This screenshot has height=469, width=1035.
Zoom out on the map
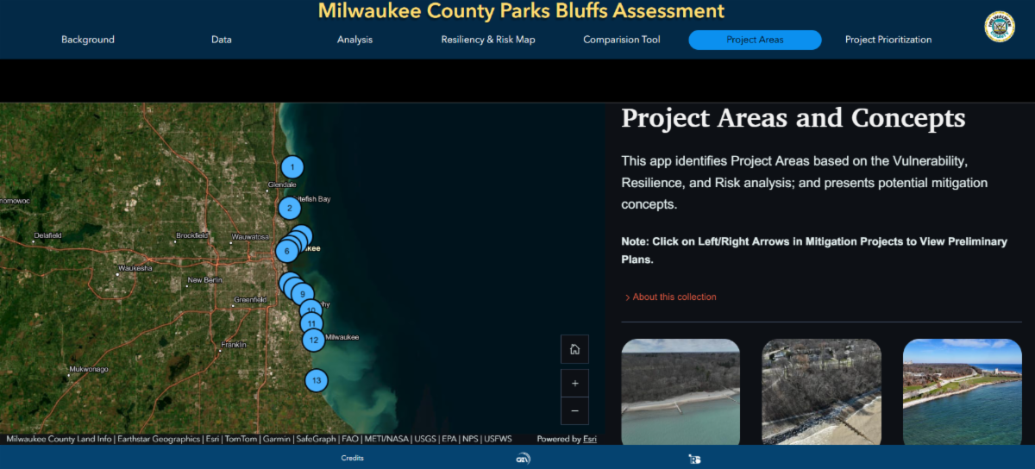tap(574, 411)
